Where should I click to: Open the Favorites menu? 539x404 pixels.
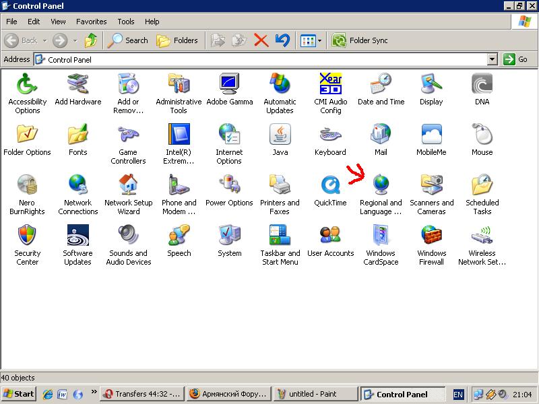coord(91,22)
